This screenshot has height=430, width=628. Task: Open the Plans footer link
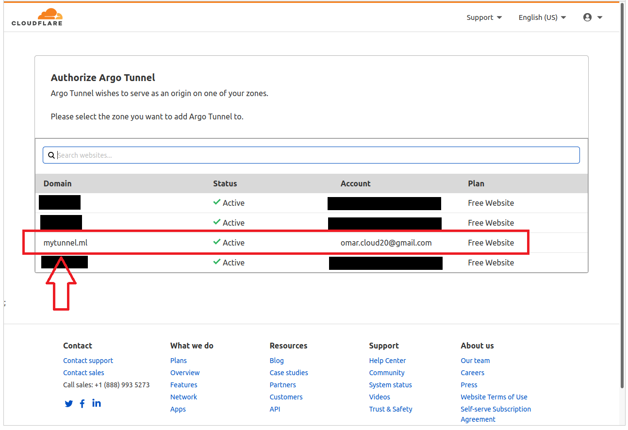179,361
